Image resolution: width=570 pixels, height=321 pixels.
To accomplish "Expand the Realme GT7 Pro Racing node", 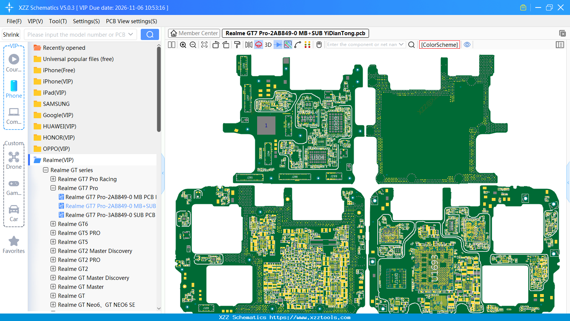I will click(x=53, y=179).
